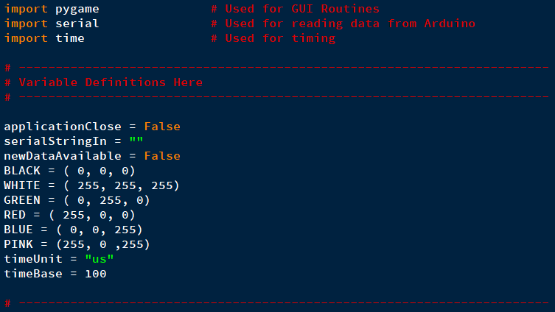Click the serialStringIn variable name
Screen dimensions: 555x312
(55, 141)
